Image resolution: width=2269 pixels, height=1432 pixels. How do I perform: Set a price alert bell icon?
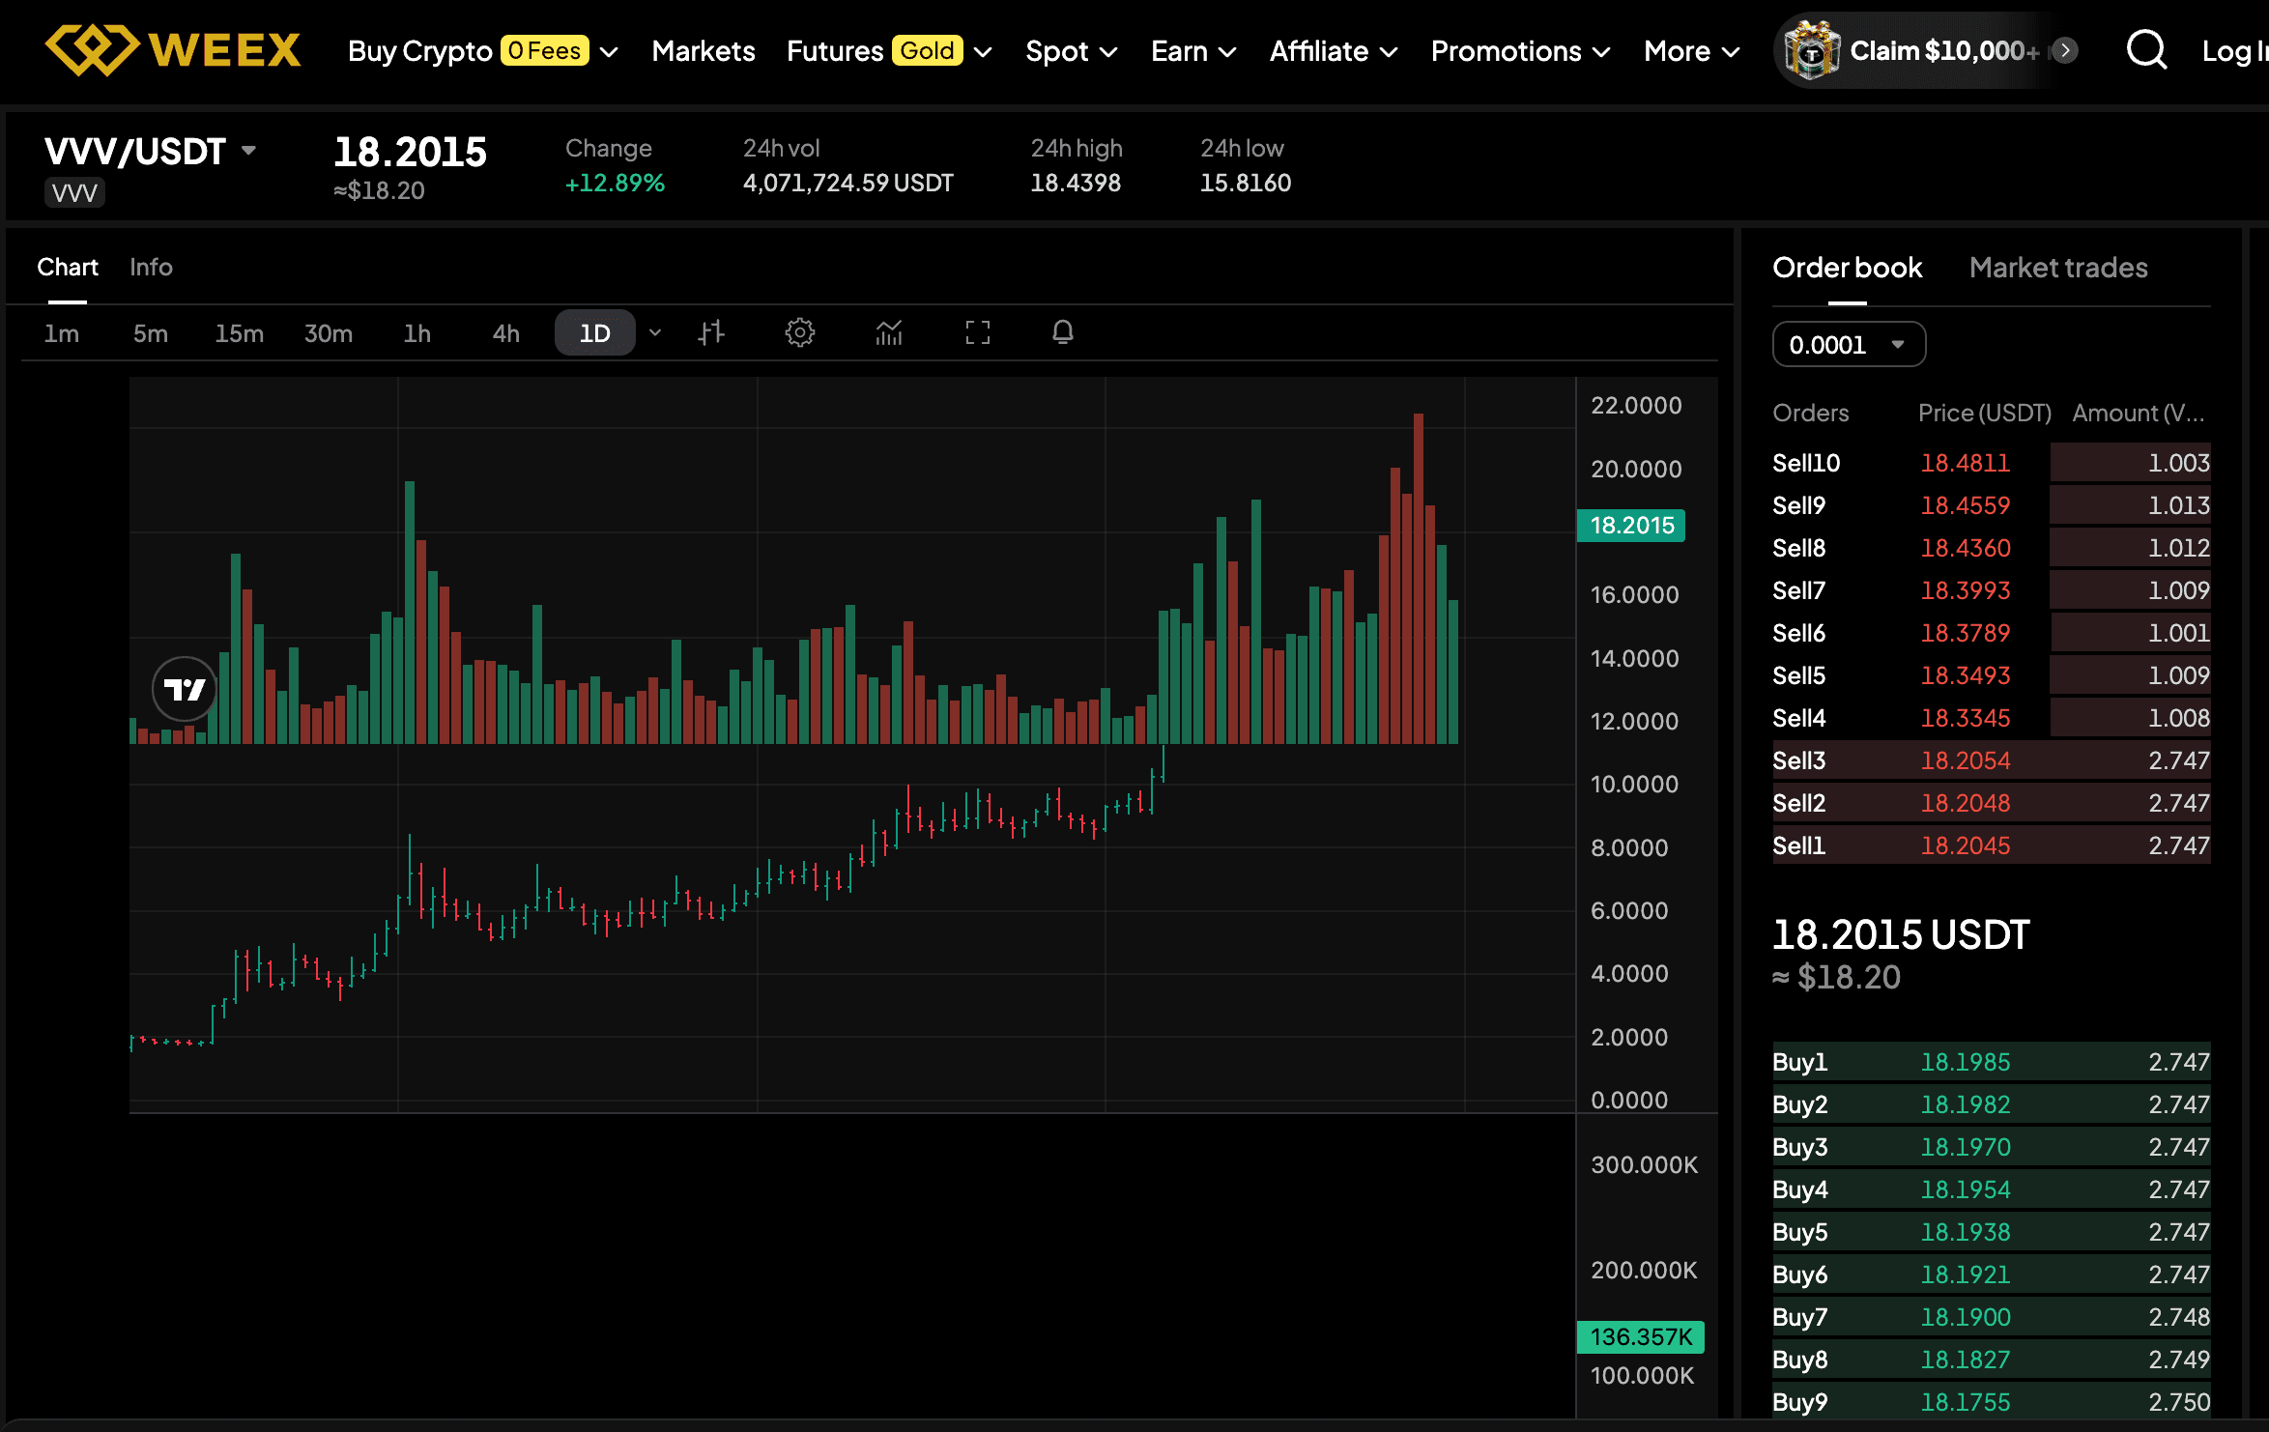pyautogui.click(x=1063, y=333)
